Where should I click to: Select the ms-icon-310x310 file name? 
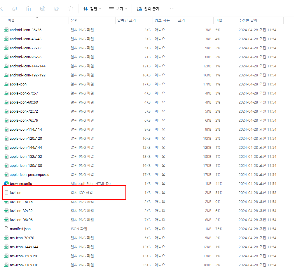24,265
